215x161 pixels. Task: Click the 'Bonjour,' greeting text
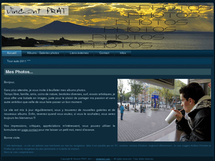(x=9, y=82)
